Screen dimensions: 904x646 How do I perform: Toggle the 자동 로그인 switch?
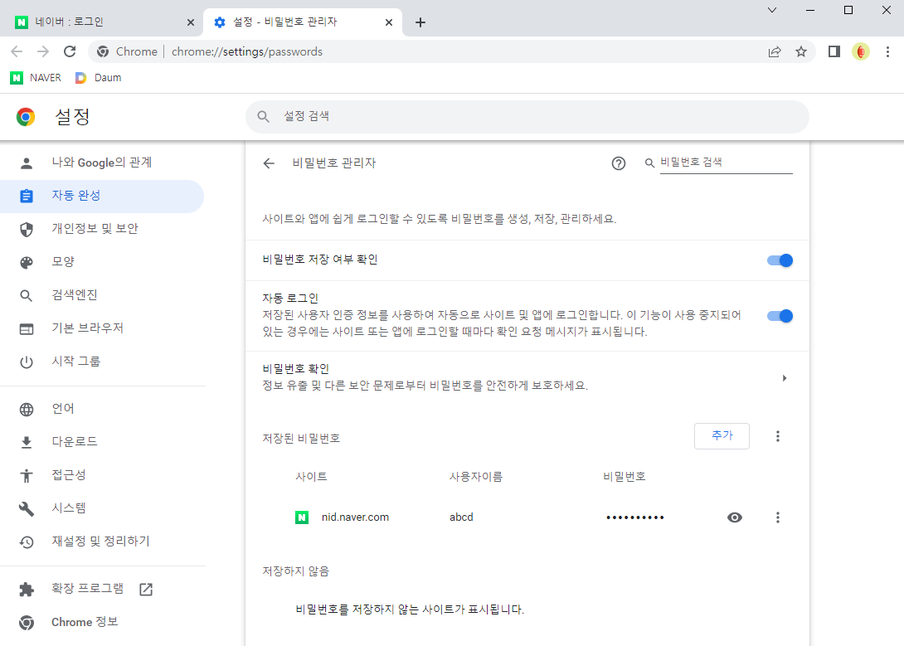coord(780,316)
